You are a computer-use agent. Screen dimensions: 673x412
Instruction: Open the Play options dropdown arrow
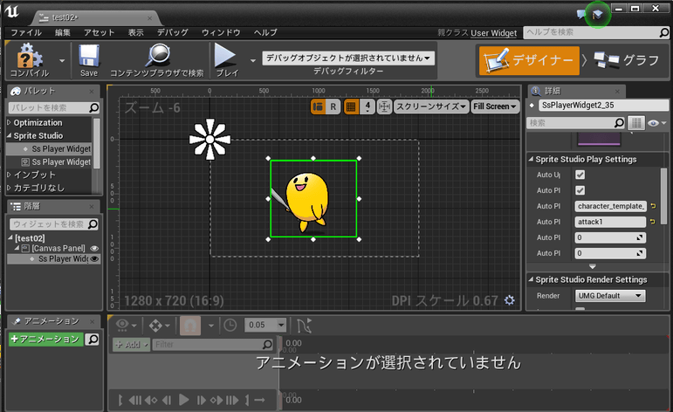click(x=253, y=61)
